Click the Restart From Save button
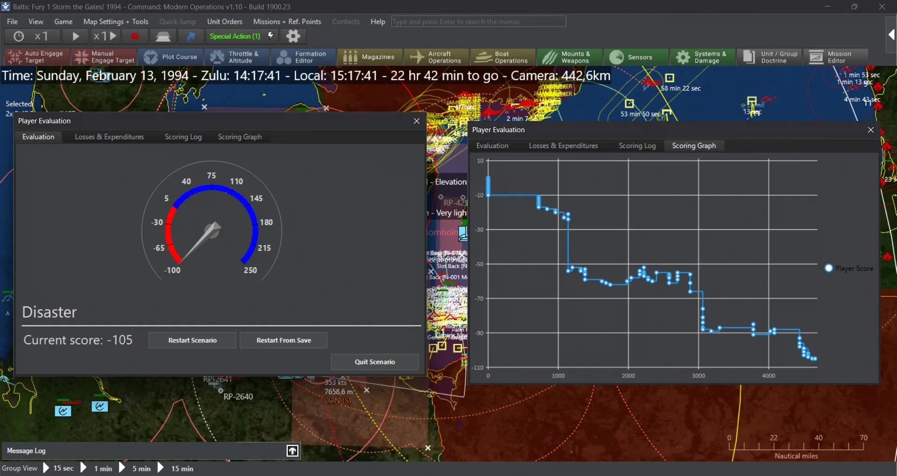The image size is (897, 476). click(284, 341)
